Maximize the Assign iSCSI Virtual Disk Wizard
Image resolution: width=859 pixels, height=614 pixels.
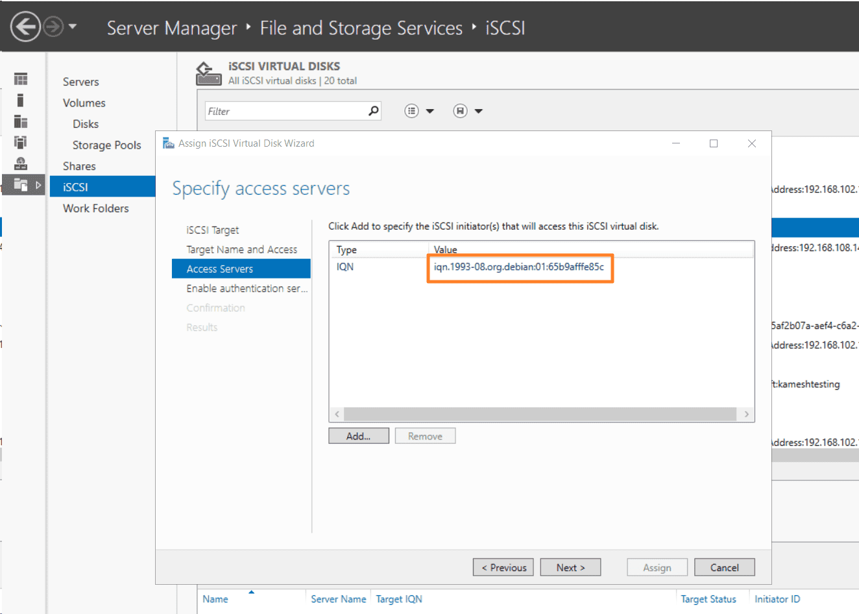(714, 143)
